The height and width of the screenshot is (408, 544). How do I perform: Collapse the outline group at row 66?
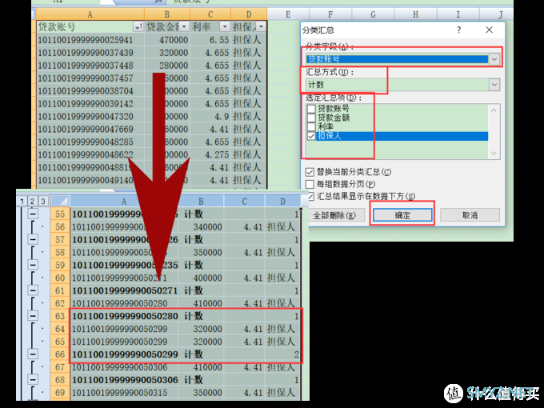pos(33,354)
